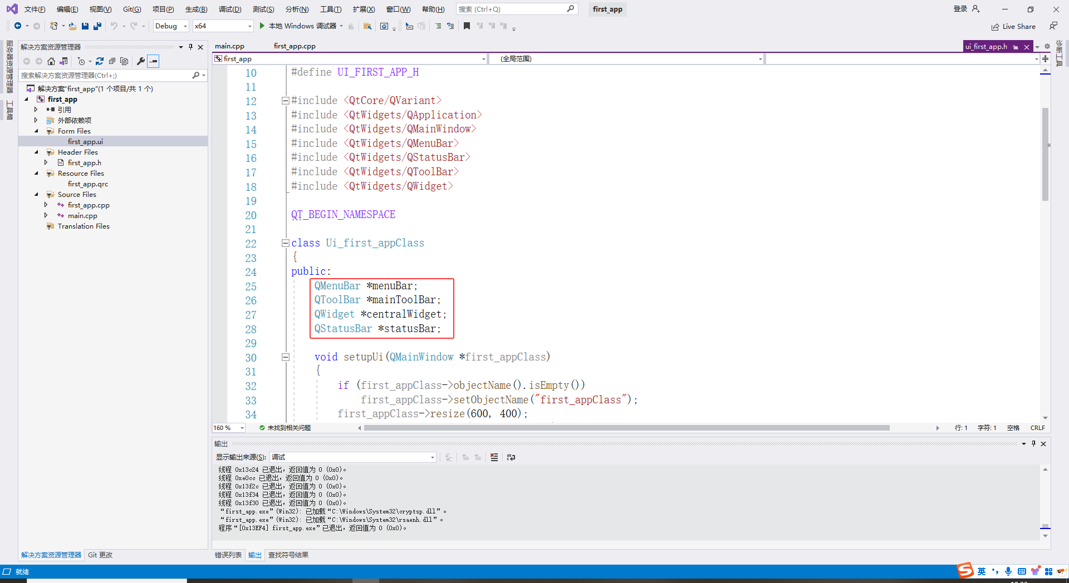Screen dimensions: 1069x583
Task: Click the save file icon
Action: coord(85,26)
